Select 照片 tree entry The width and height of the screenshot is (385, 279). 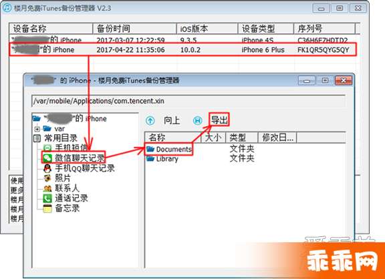[x=63, y=178]
